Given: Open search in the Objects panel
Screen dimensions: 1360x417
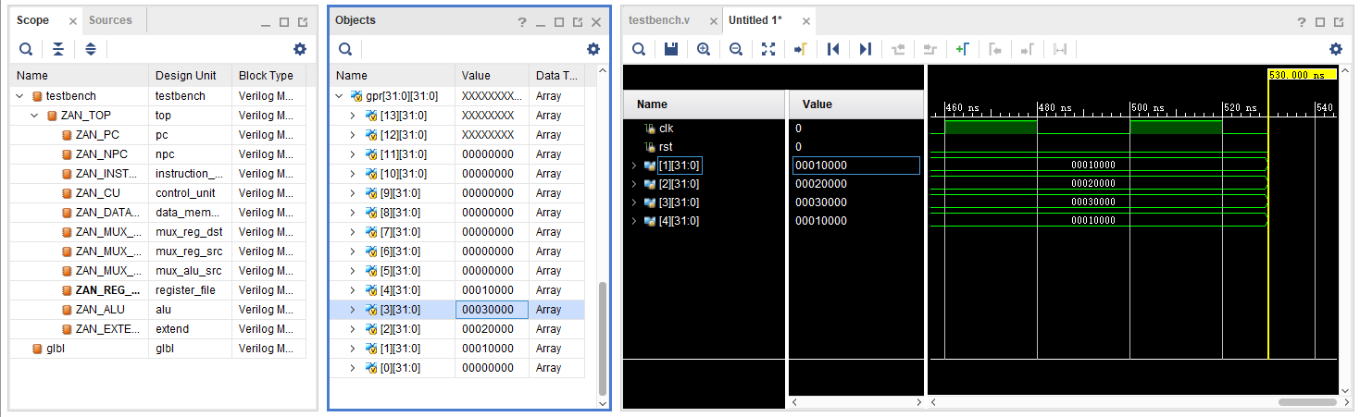Looking at the screenshot, I should (x=344, y=49).
